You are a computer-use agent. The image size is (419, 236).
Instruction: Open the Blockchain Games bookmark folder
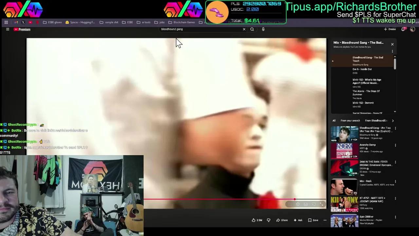[x=182, y=22]
